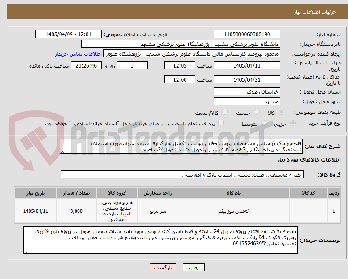
Task: Click the price validity date 1405/04/31
Action: pos(247,79)
